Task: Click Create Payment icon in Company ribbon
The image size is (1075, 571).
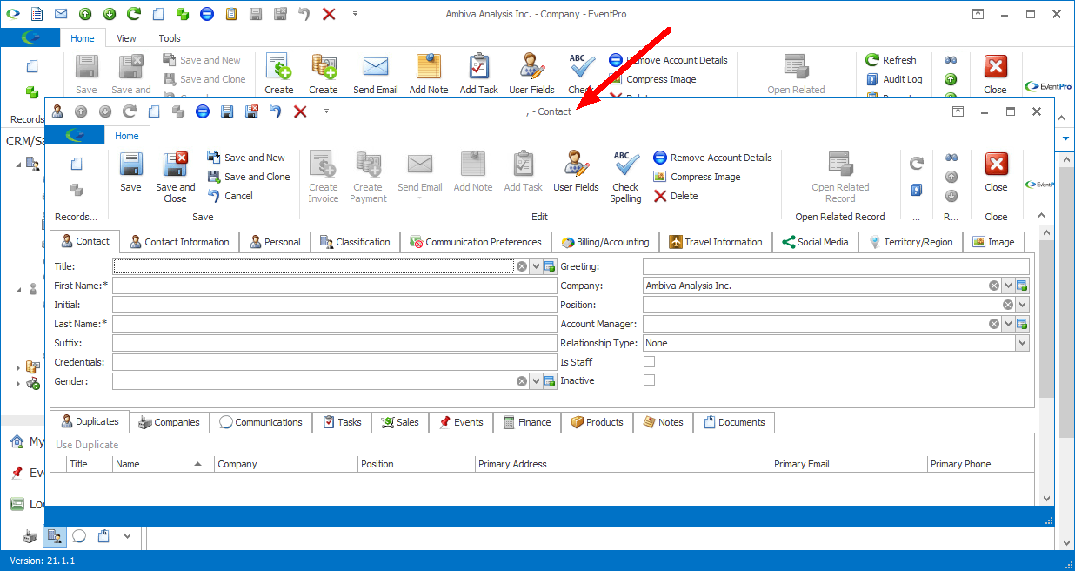Action: click(324, 66)
